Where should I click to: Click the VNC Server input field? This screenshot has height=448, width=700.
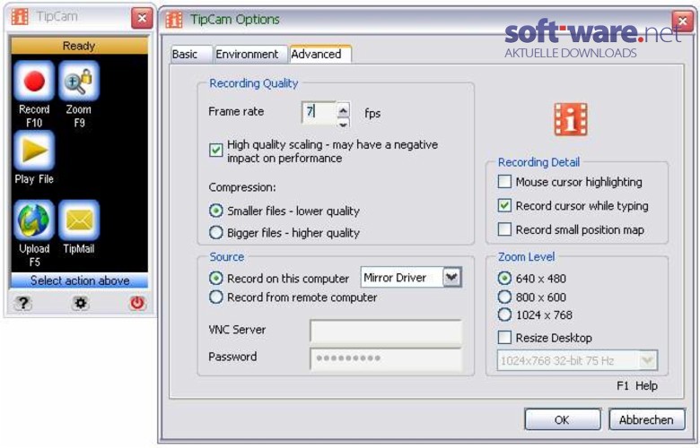pyautogui.click(x=386, y=331)
